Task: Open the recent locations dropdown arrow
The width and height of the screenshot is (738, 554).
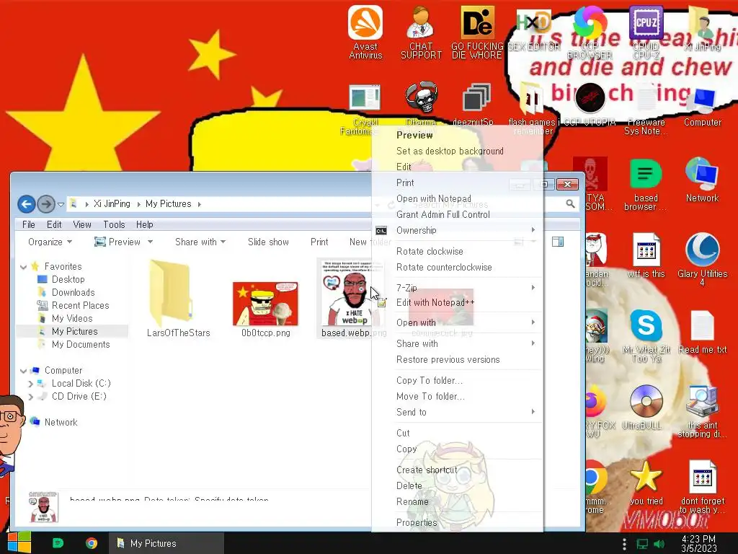Action: click(x=61, y=204)
